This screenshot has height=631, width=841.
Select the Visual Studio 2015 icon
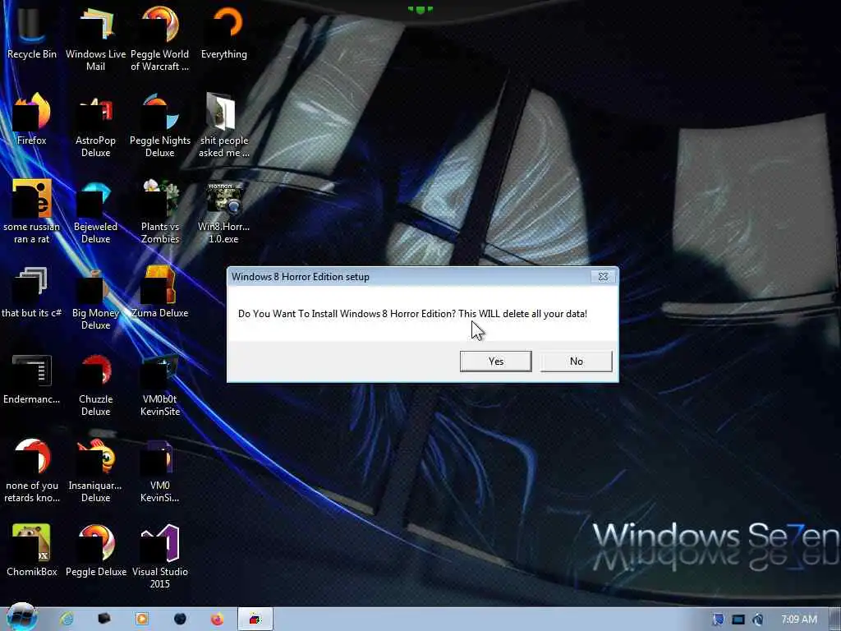(x=160, y=556)
